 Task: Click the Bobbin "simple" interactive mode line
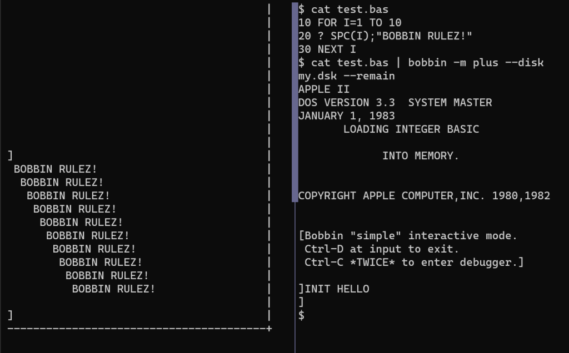coord(408,235)
